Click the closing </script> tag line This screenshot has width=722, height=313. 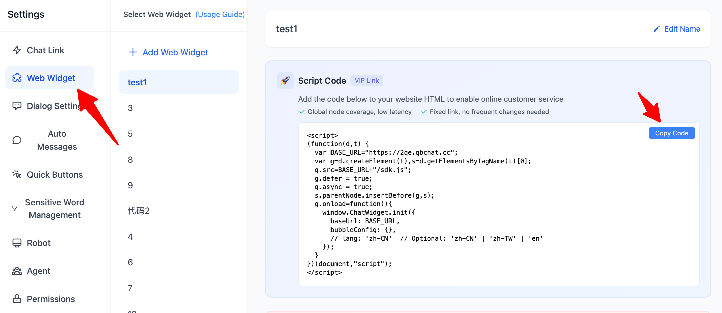point(324,272)
